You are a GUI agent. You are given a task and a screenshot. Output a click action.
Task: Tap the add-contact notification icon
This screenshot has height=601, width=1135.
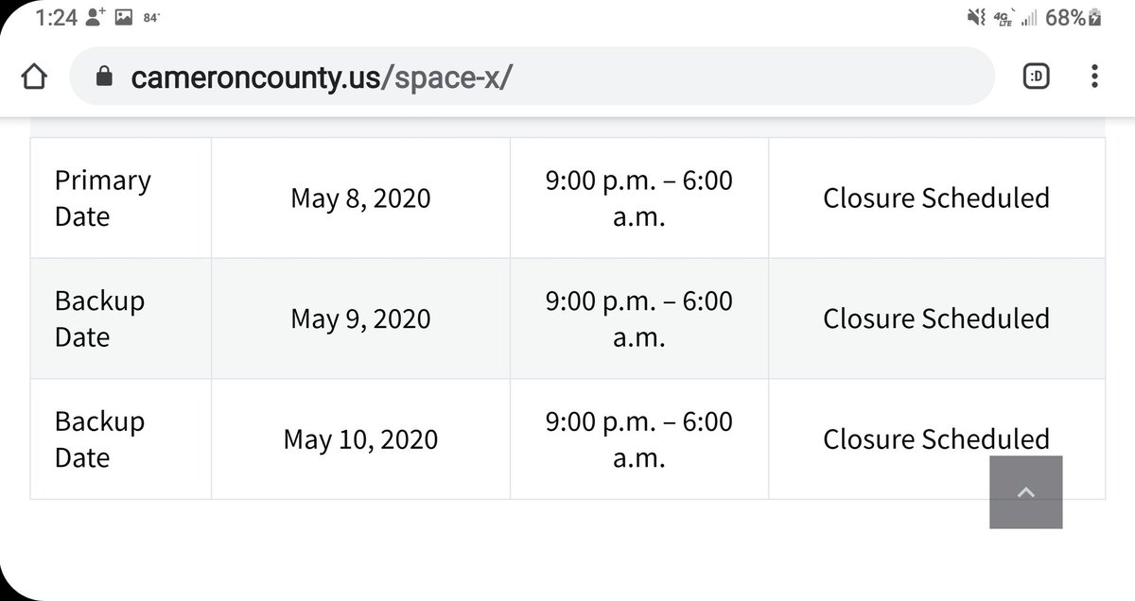click(95, 18)
